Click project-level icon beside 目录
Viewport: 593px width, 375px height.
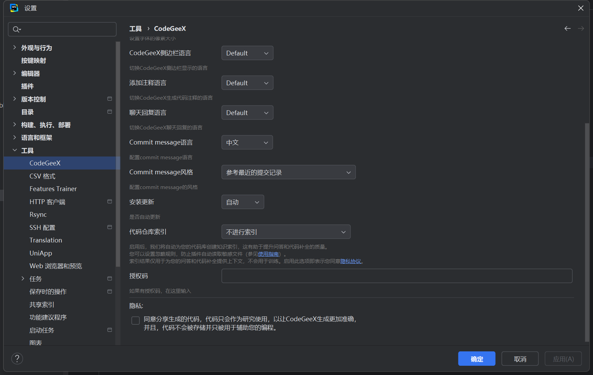coord(110,112)
